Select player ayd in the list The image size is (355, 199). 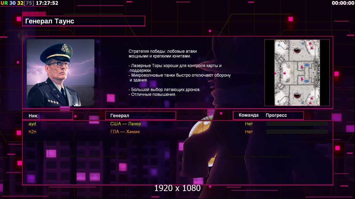pos(32,124)
